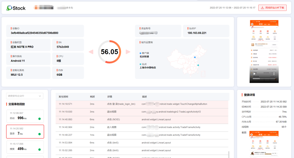
Task: Click the green status dot on 搜索 card
Action: (39, 149)
